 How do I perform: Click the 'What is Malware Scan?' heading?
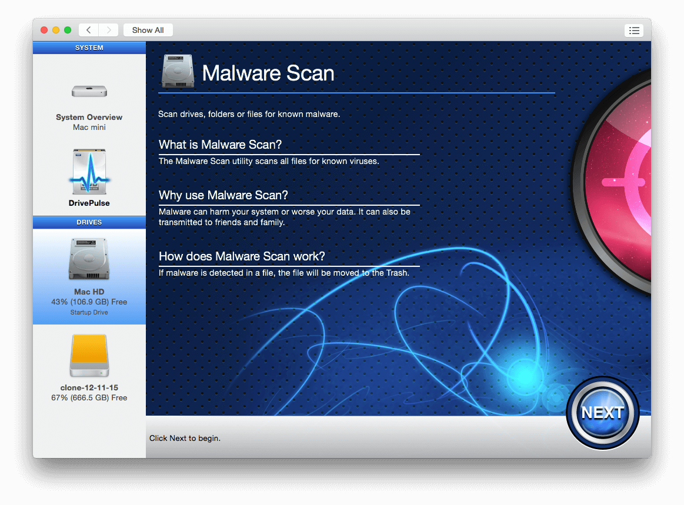click(220, 145)
